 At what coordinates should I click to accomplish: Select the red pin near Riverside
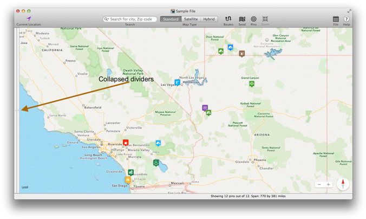[x=126, y=143]
